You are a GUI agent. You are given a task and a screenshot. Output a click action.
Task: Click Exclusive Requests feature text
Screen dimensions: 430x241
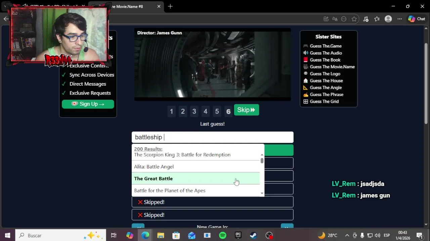[x=90, y=93]
